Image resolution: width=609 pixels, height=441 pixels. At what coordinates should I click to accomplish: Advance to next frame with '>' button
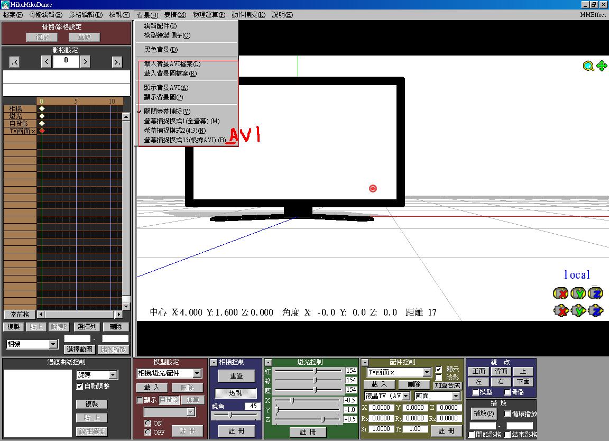(x=85, y=61)
